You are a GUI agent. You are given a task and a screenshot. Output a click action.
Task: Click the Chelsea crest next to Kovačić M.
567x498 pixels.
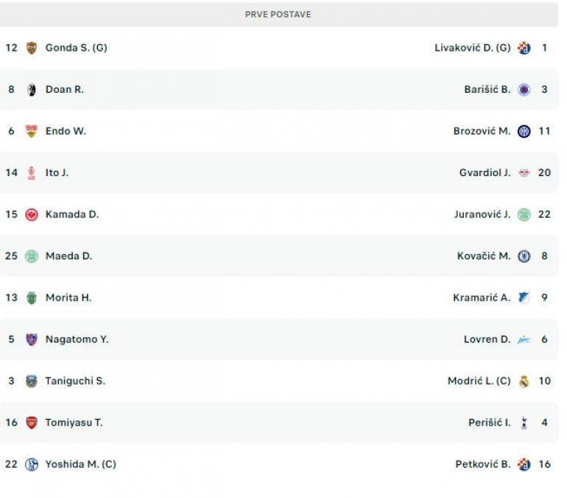click(x=524, y=256)
